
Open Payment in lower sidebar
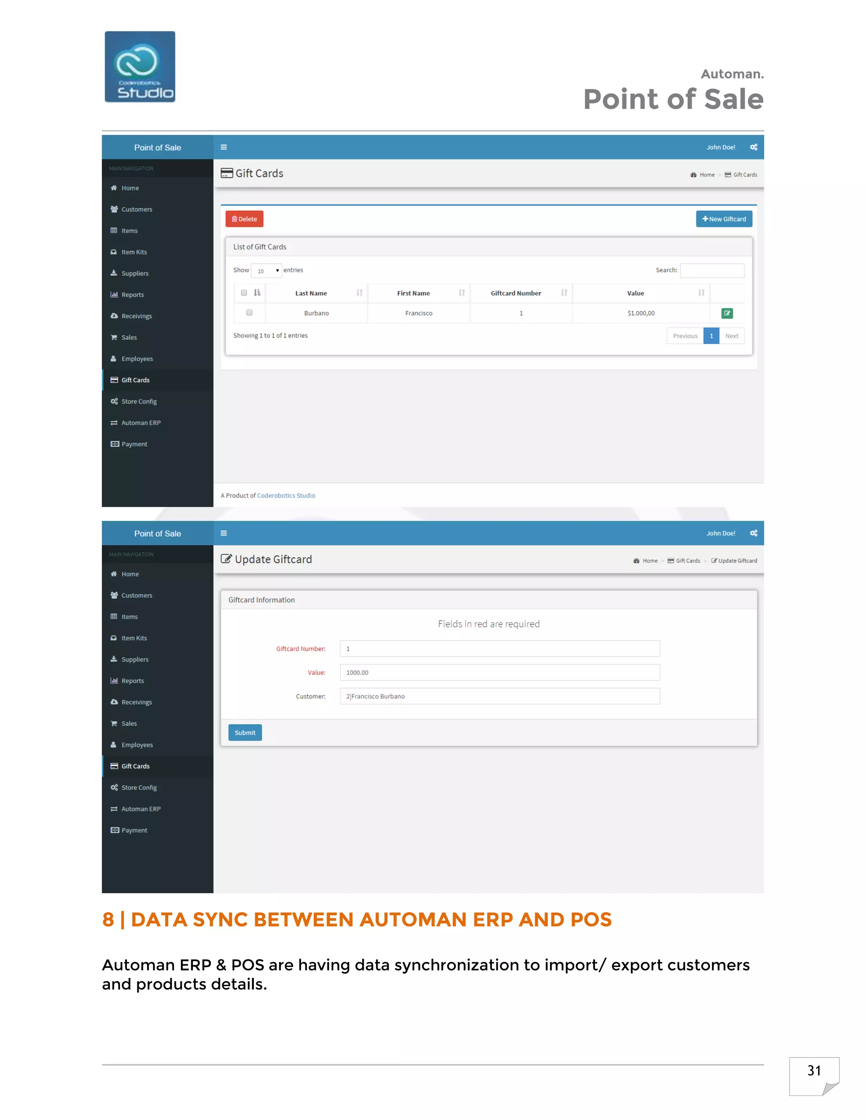tap(157, 830)
